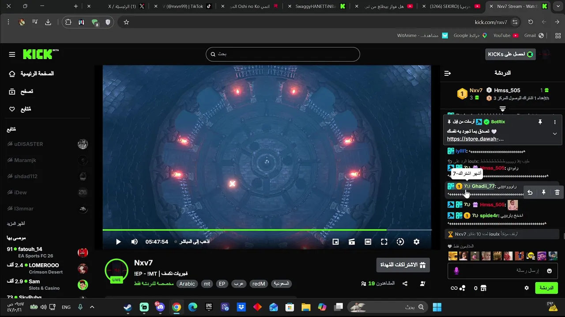Open Discord from the taskbar
Image resolution: width=565 pixels, height=317 pixels.
[160, 307]
